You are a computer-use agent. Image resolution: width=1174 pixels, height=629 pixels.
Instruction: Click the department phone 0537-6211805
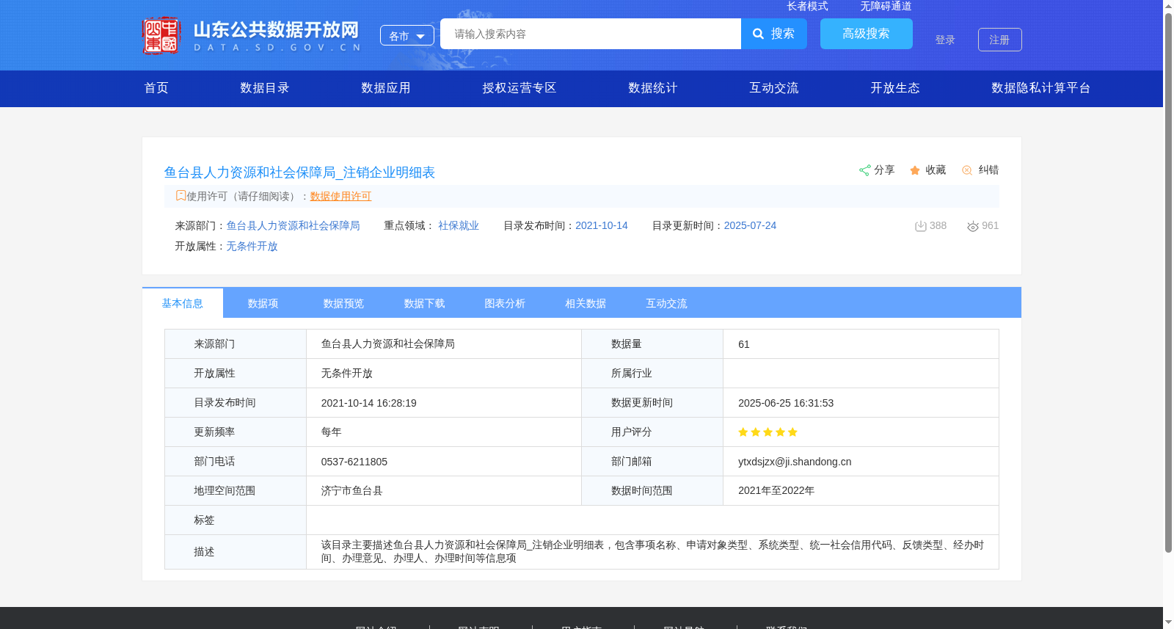354,462
